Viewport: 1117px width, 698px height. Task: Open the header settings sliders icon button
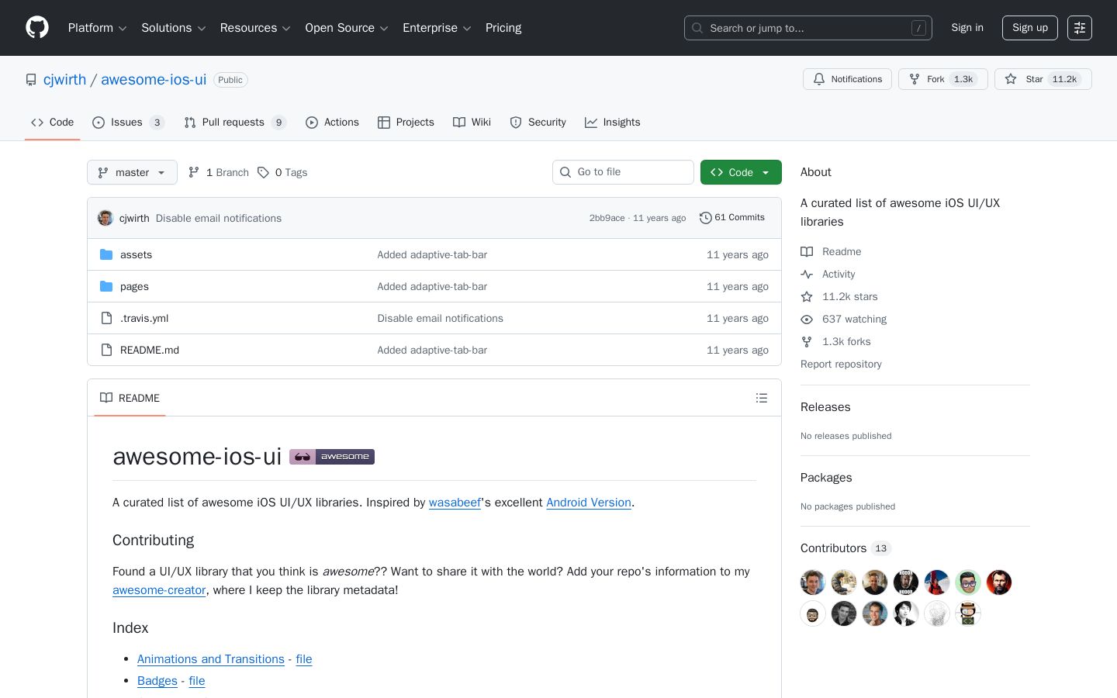1080,28
